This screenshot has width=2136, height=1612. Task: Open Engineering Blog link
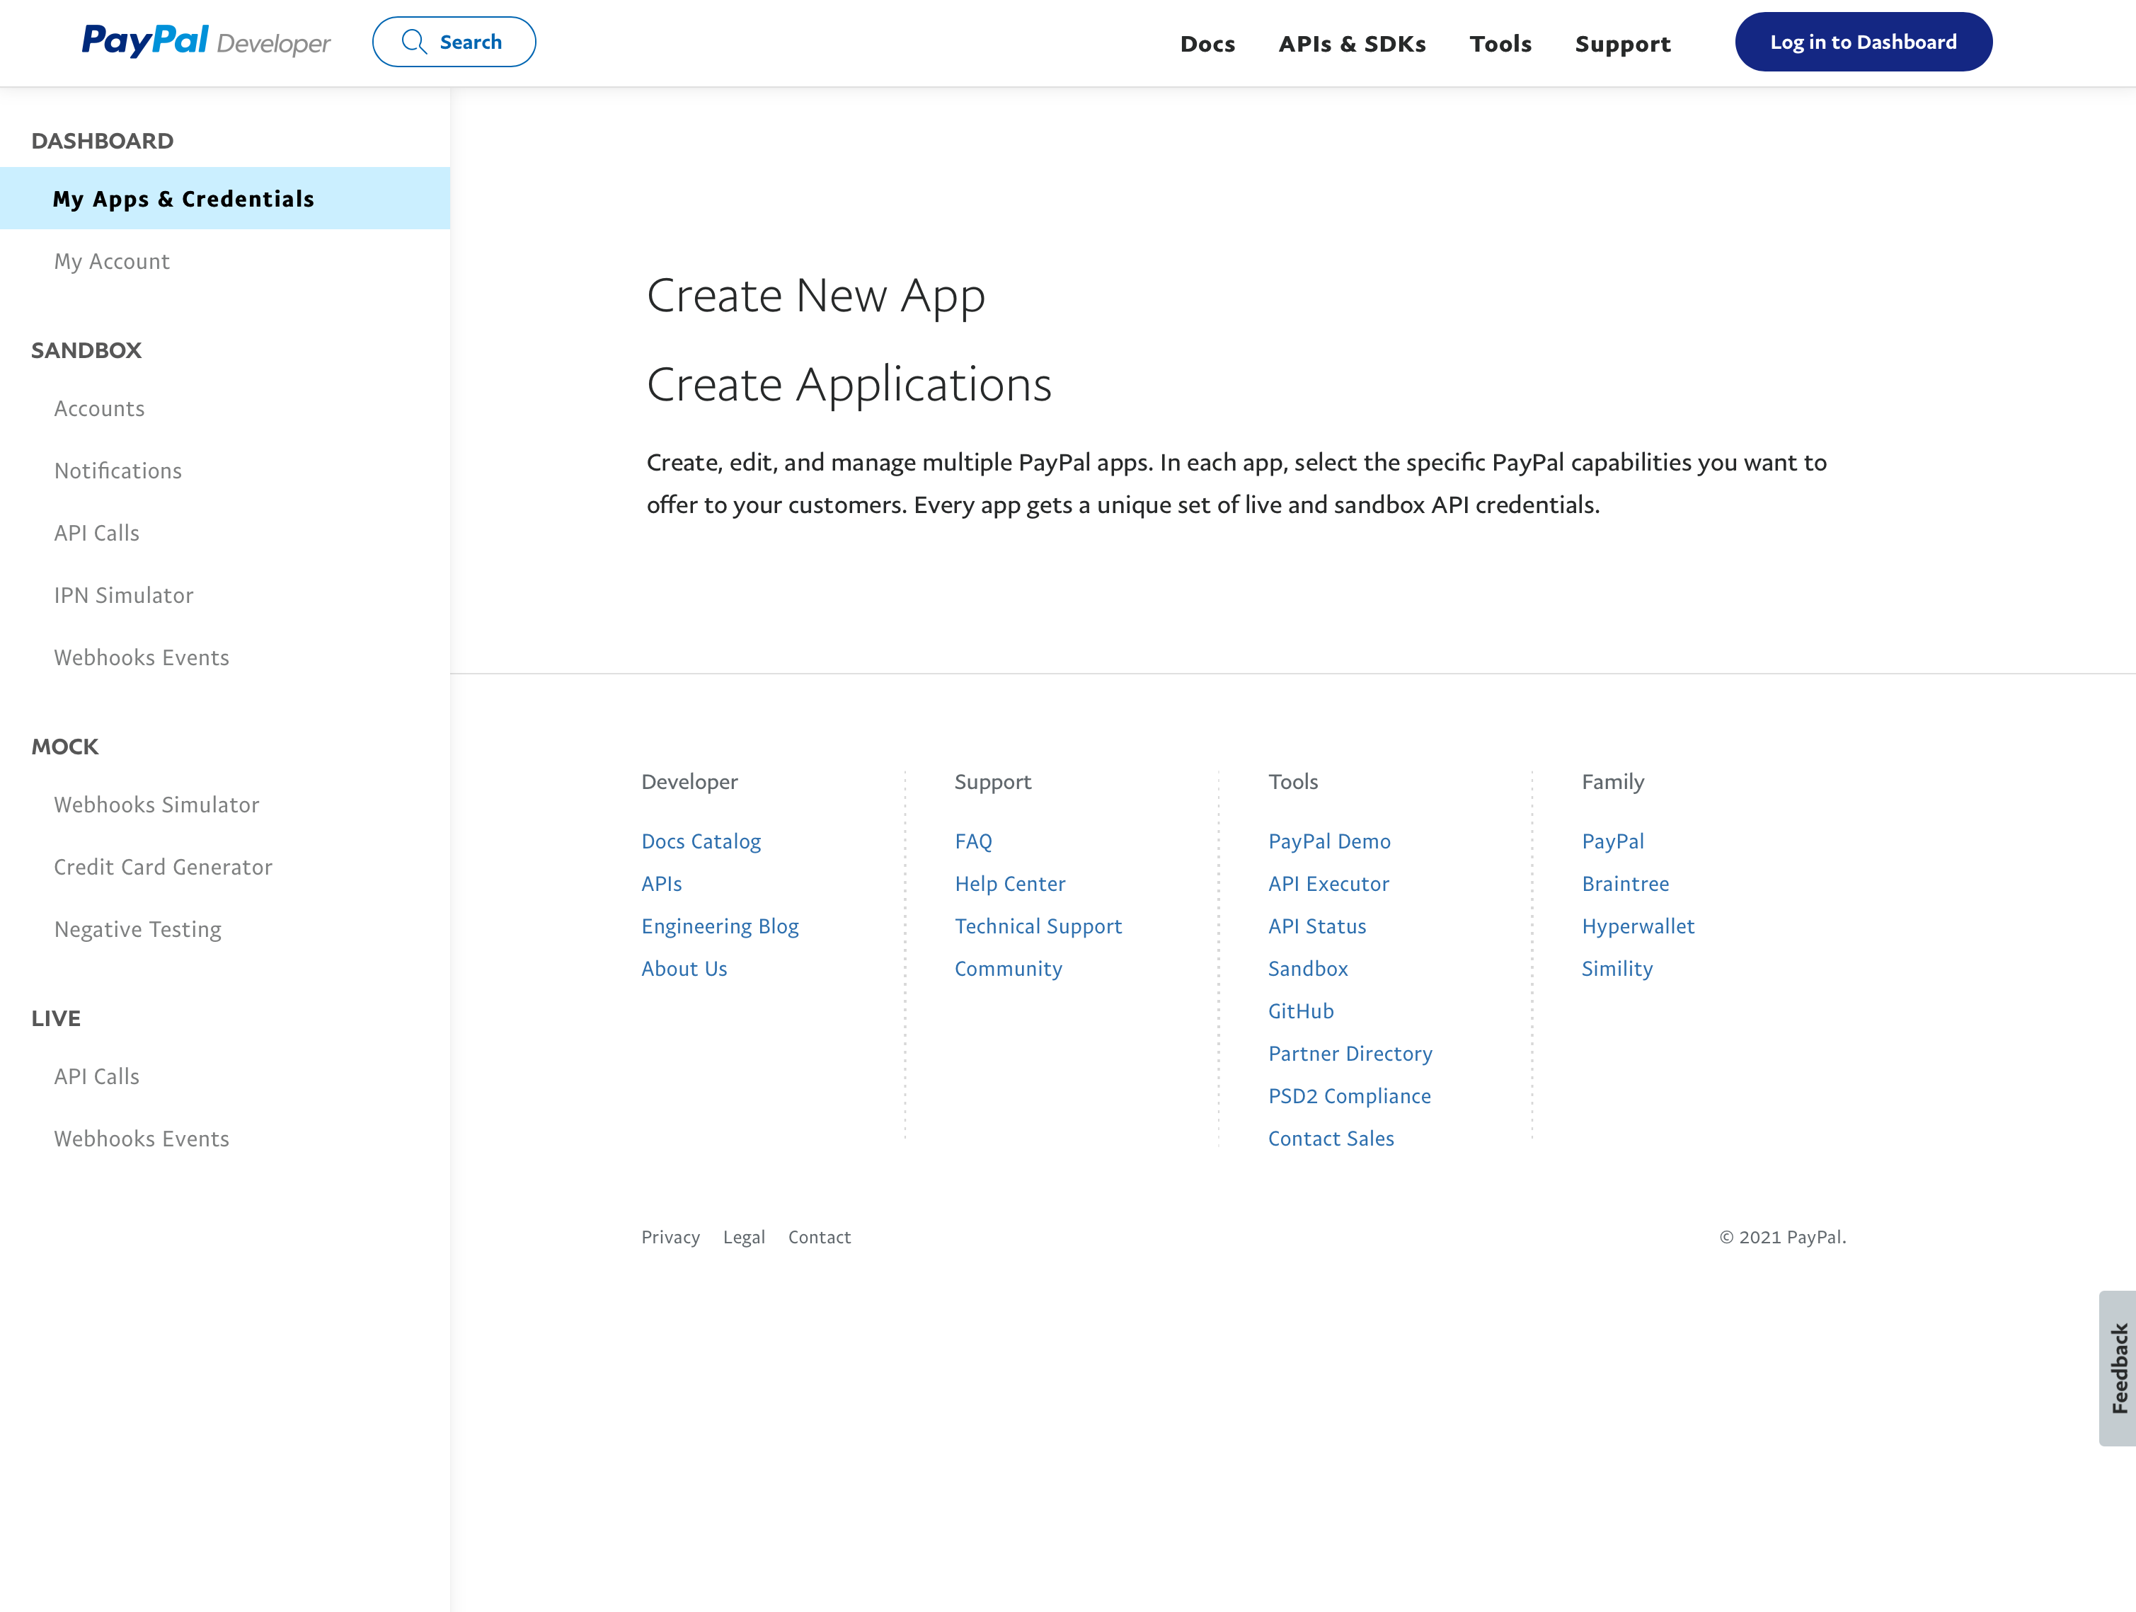[x=720, y=927]
